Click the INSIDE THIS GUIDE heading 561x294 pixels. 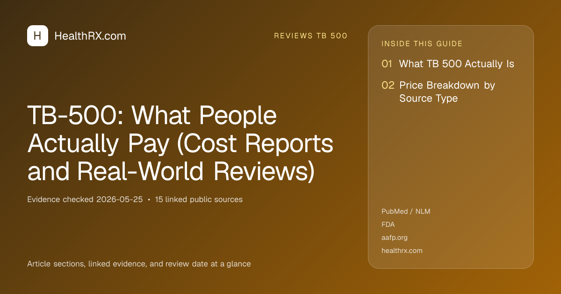[422, 44]
